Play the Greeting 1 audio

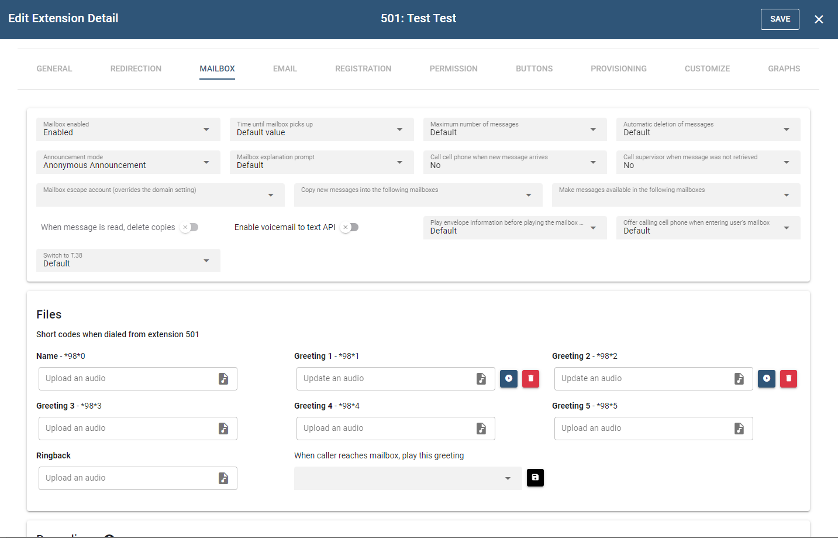(x=509, y=379)
